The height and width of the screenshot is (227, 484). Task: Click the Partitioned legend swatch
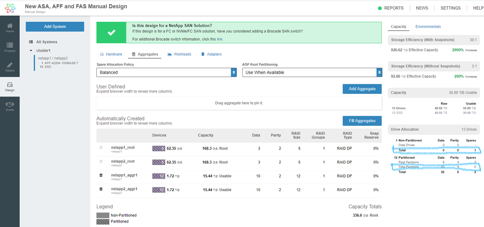point(102,221)
